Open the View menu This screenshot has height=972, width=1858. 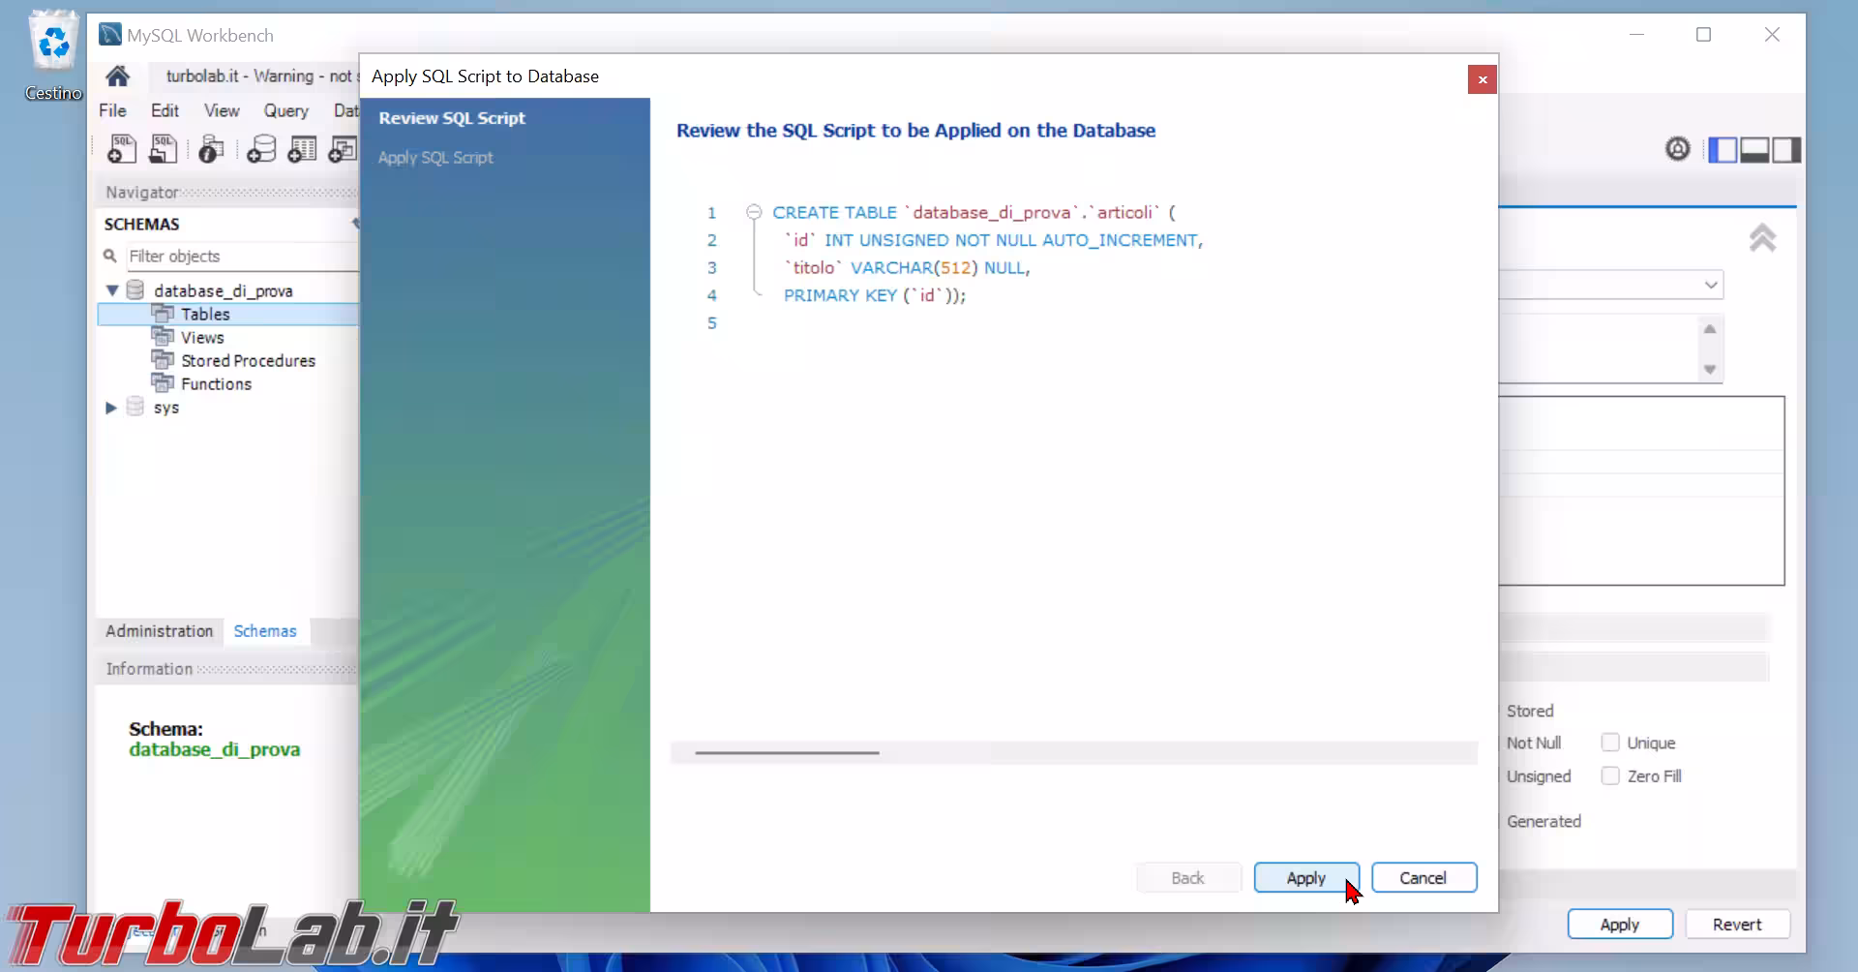(x=222, y=110)
